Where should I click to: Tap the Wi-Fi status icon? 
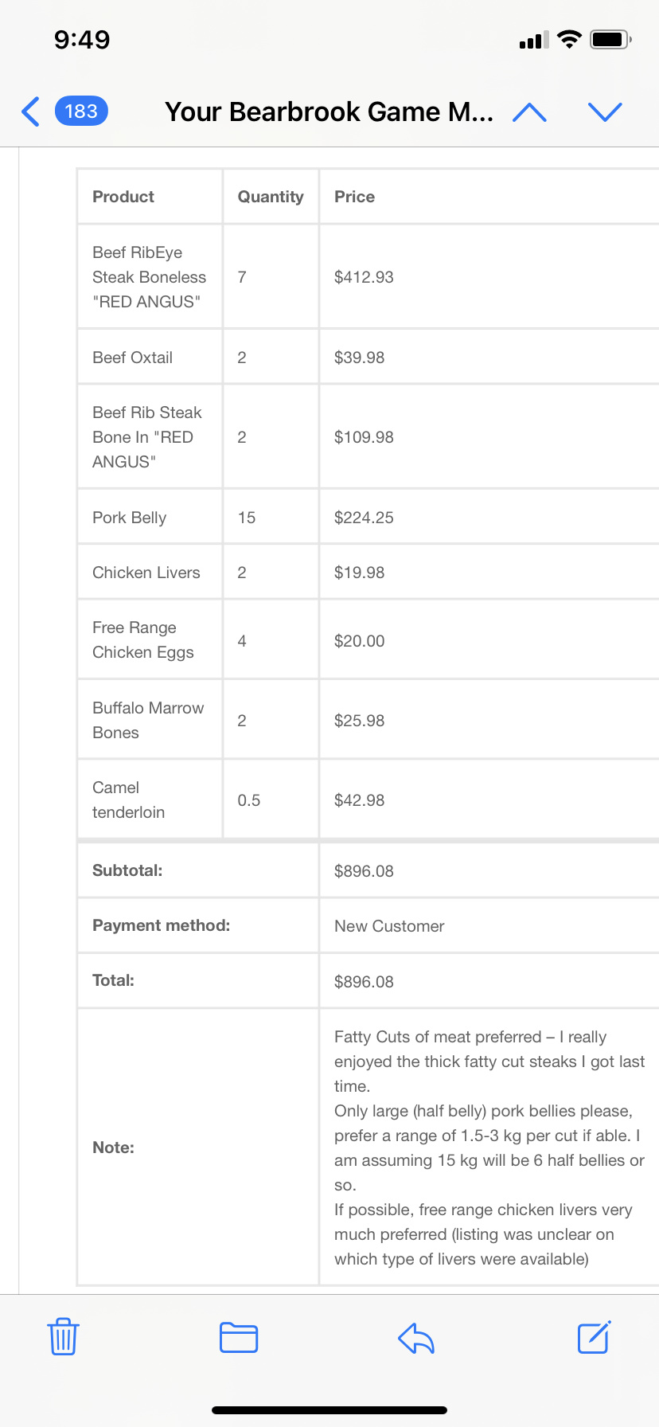coord(569,39)
